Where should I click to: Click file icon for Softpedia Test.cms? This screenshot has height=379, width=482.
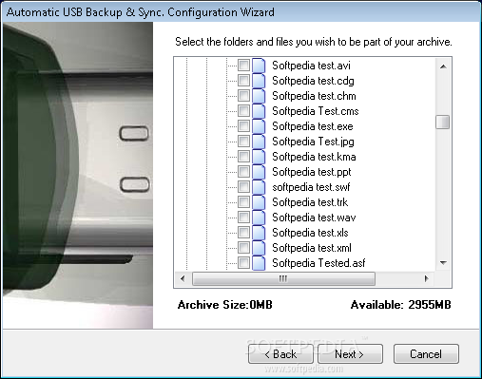(x=259, y=111)
